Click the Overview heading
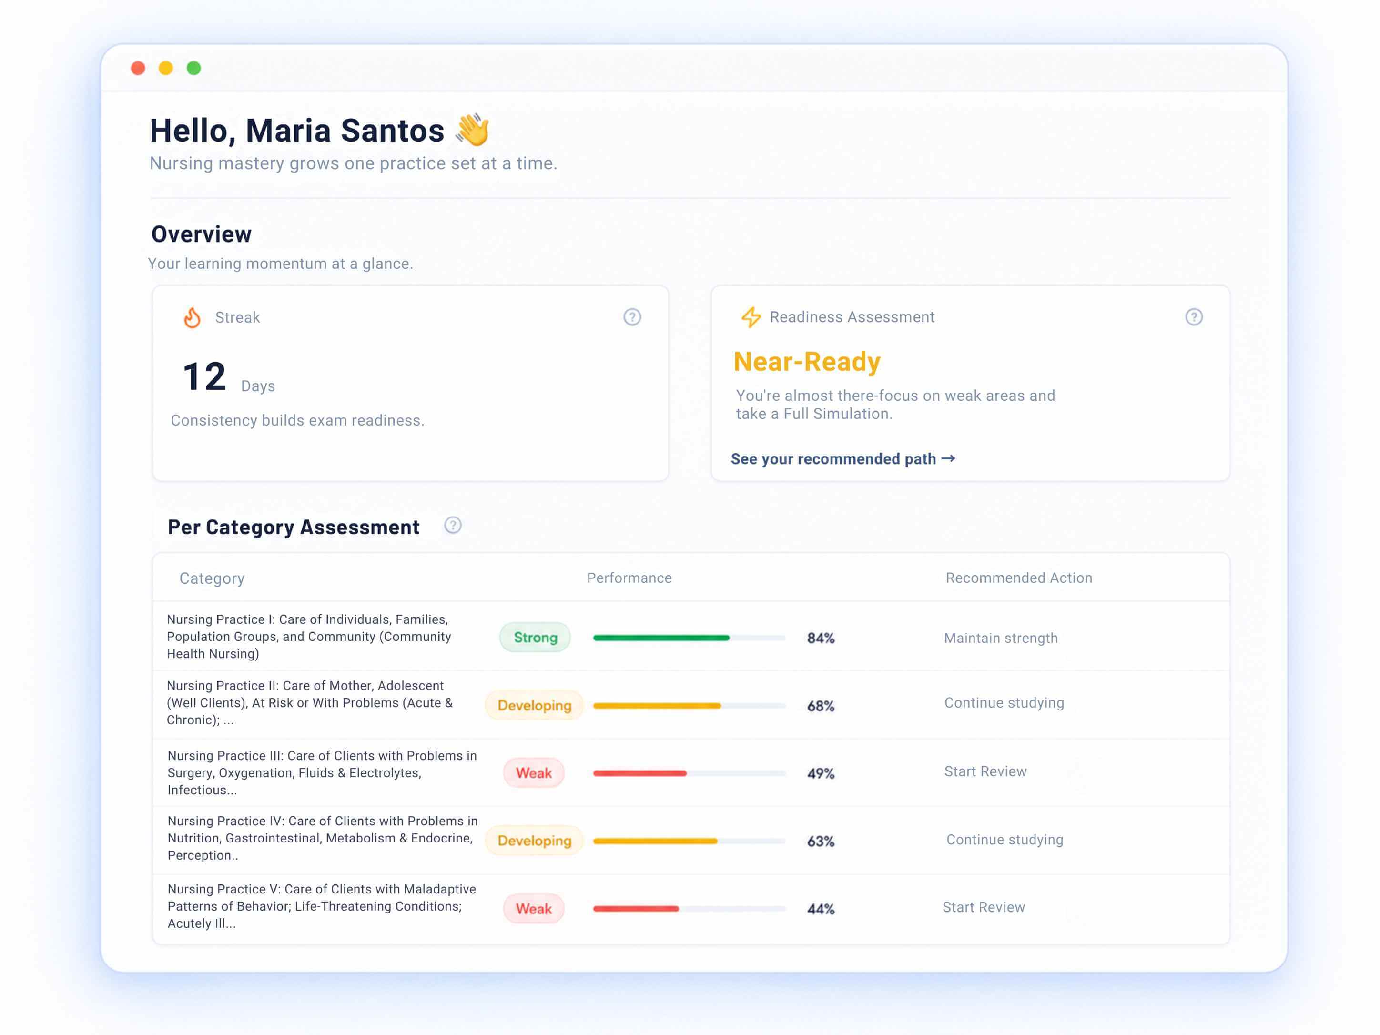Image resolution: width=1380 pixels, height=1035 pixels. pyautogui.click(x=201, y=234)
